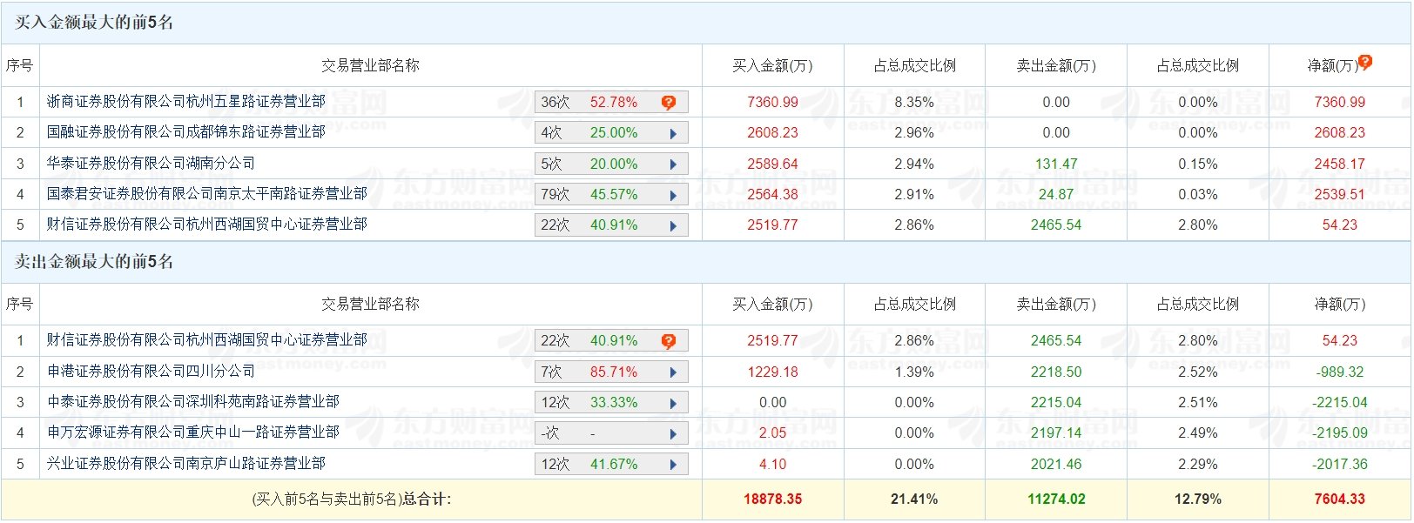Click help icon beside 净额(万) header

click(1365, 62)
